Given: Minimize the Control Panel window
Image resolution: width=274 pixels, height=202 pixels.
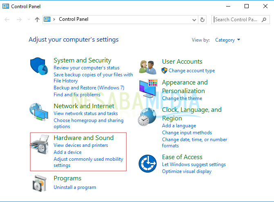Looking at the screenshot, I should (228, 6).
